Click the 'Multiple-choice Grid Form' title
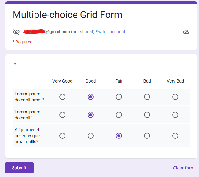 (x=67, y=15)
